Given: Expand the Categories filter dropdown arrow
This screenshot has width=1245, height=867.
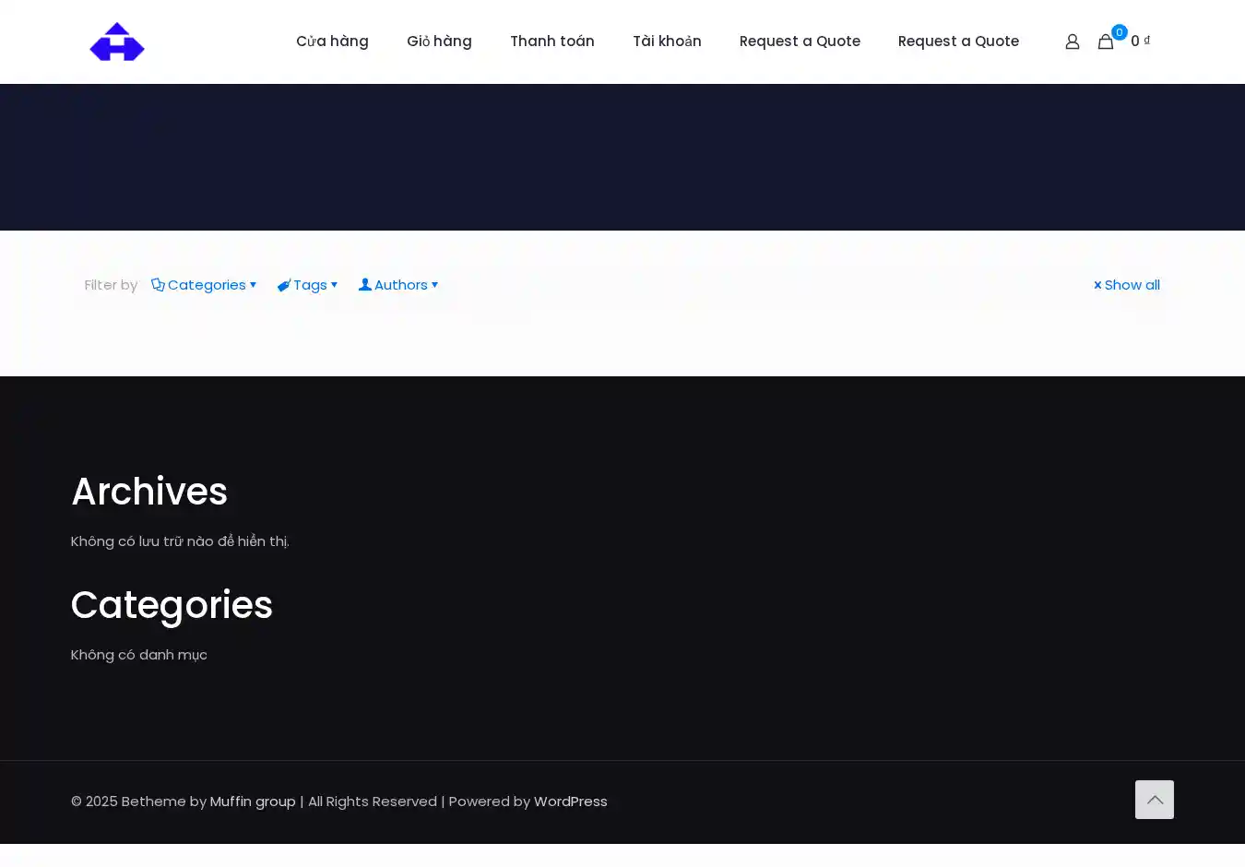Looking at the screenshot, I should coord(254,285).
